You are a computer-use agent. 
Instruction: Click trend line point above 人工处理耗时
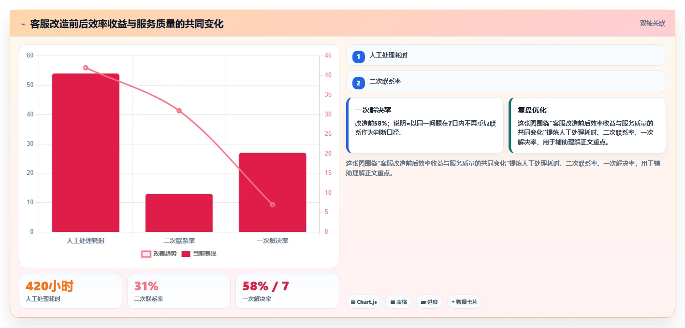pyautogui.click(x=86, y=68)
